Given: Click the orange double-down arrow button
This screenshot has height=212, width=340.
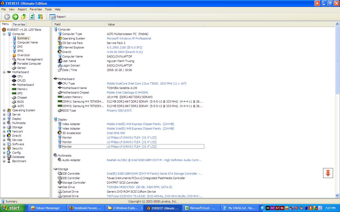Looking at the screenshot, I should [328, 173].
